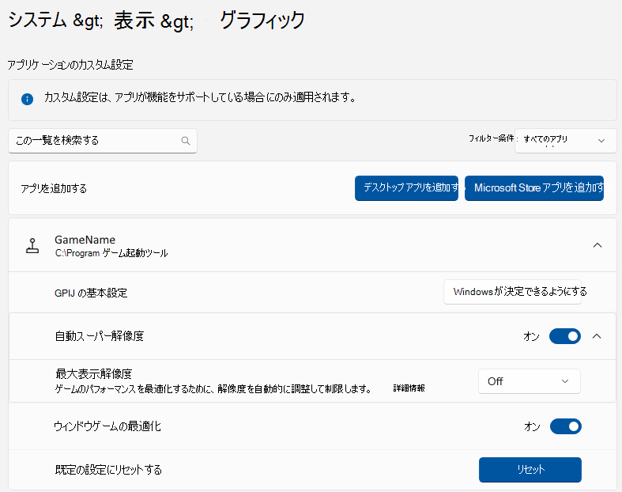Toggle 自動スーパー解像度 switch off

565,336
